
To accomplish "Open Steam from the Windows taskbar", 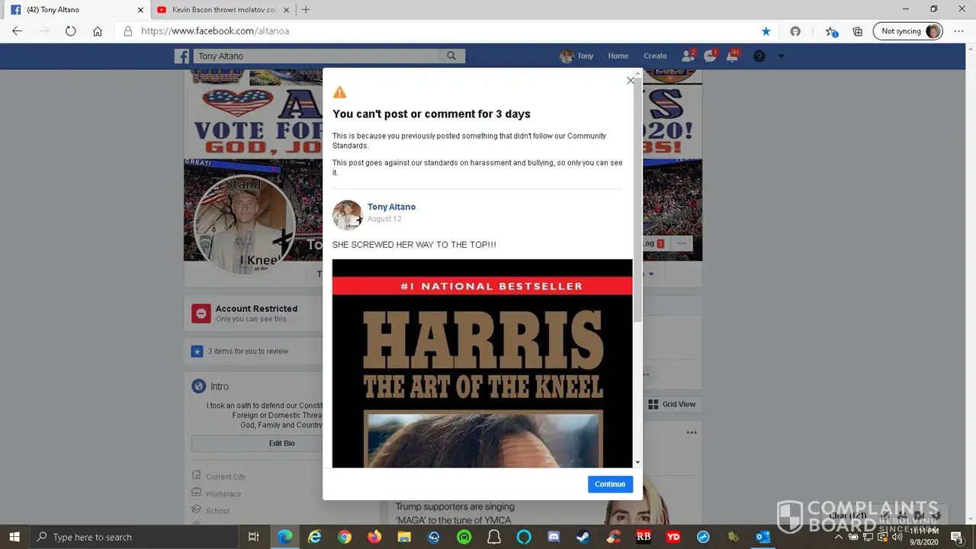I will 583,537.
